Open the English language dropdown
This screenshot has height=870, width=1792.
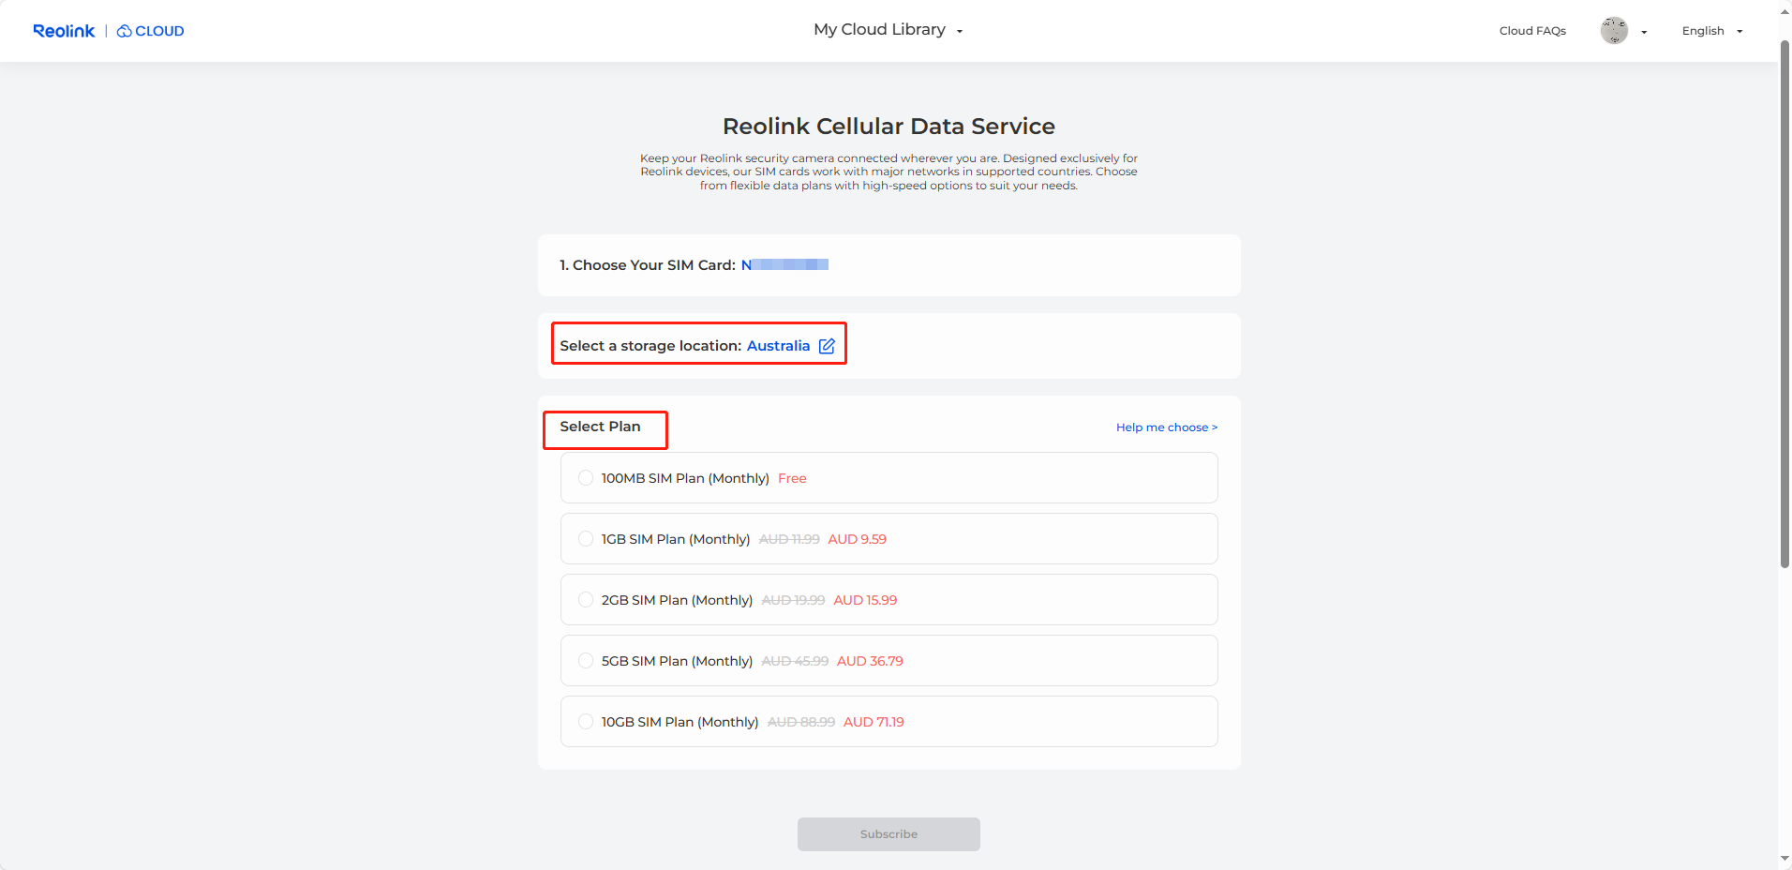coord(1712,31)
